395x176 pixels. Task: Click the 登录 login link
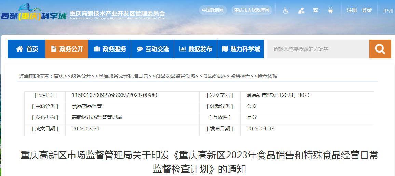click(x=367, y=10)
